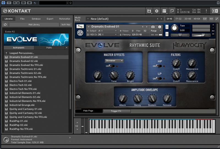The height and width of the screenshot is (149, 220).
Task: Toggle the HP filter switch
Action: click(159, 66)
